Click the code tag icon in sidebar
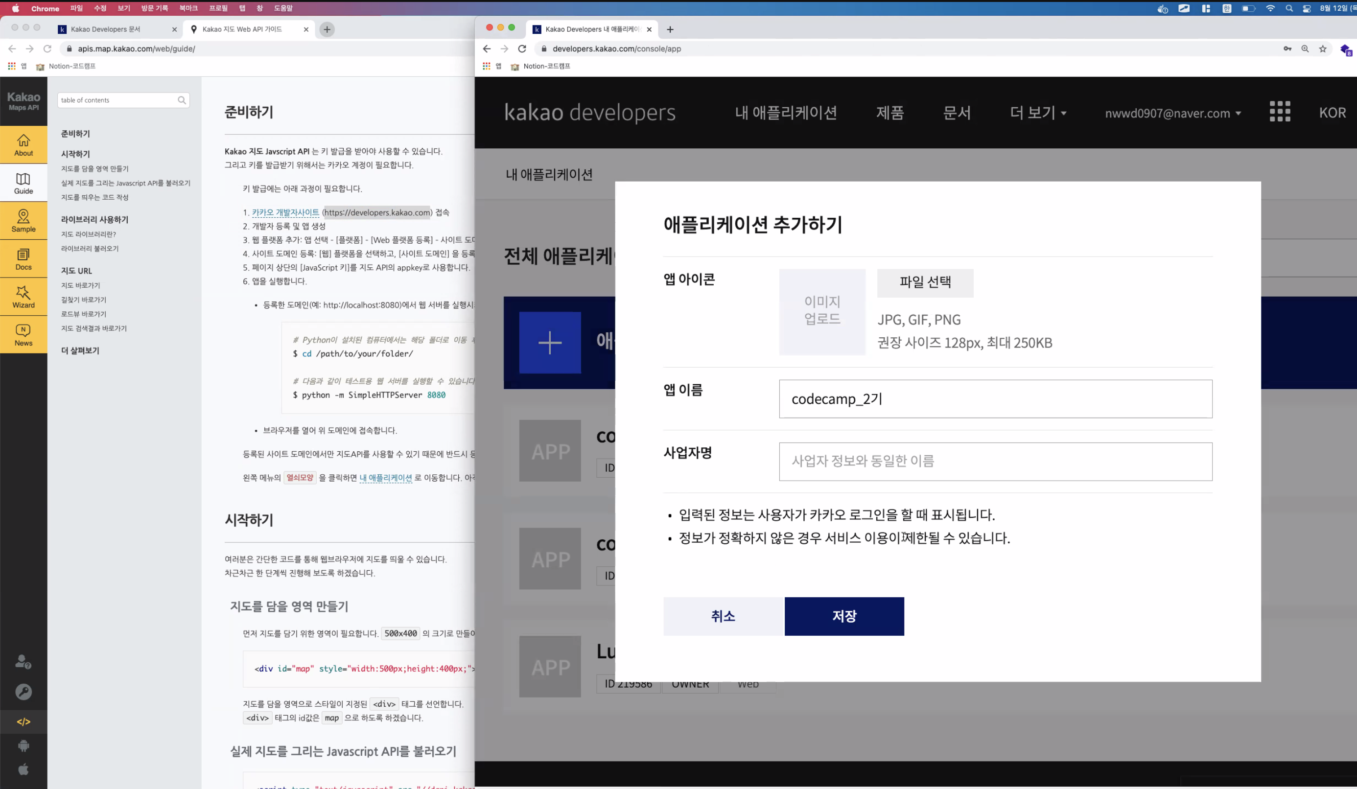This screenshot has height=789, width=1357. click(x=23, y=721)
